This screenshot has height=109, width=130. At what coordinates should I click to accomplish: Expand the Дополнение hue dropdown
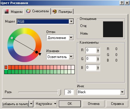click(x=71, y=38)
